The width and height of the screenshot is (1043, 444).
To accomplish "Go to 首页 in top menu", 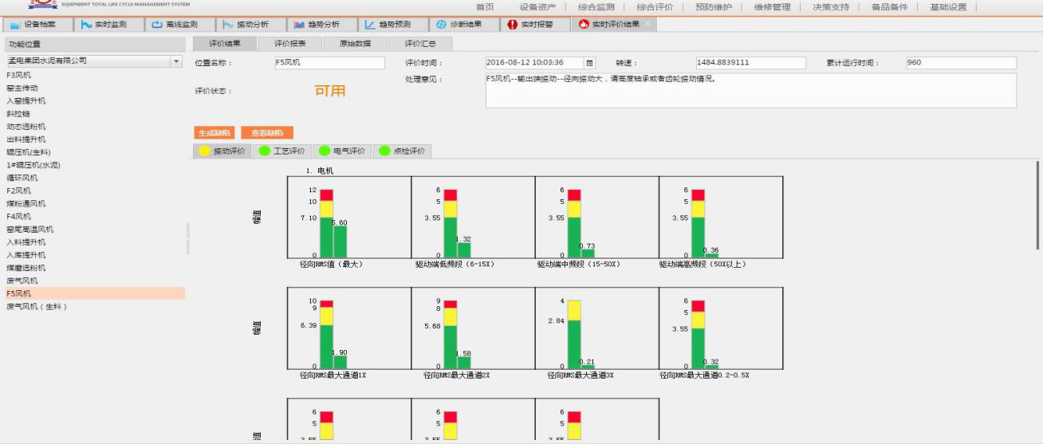I will coord(485,7).
